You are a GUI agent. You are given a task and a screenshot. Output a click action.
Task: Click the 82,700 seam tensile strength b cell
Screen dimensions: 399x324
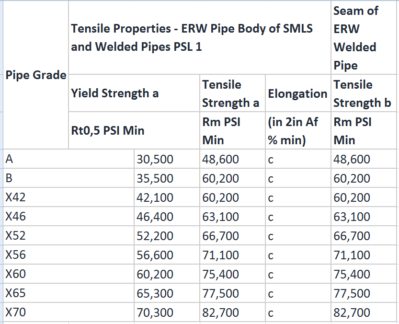tap(364, 312)
